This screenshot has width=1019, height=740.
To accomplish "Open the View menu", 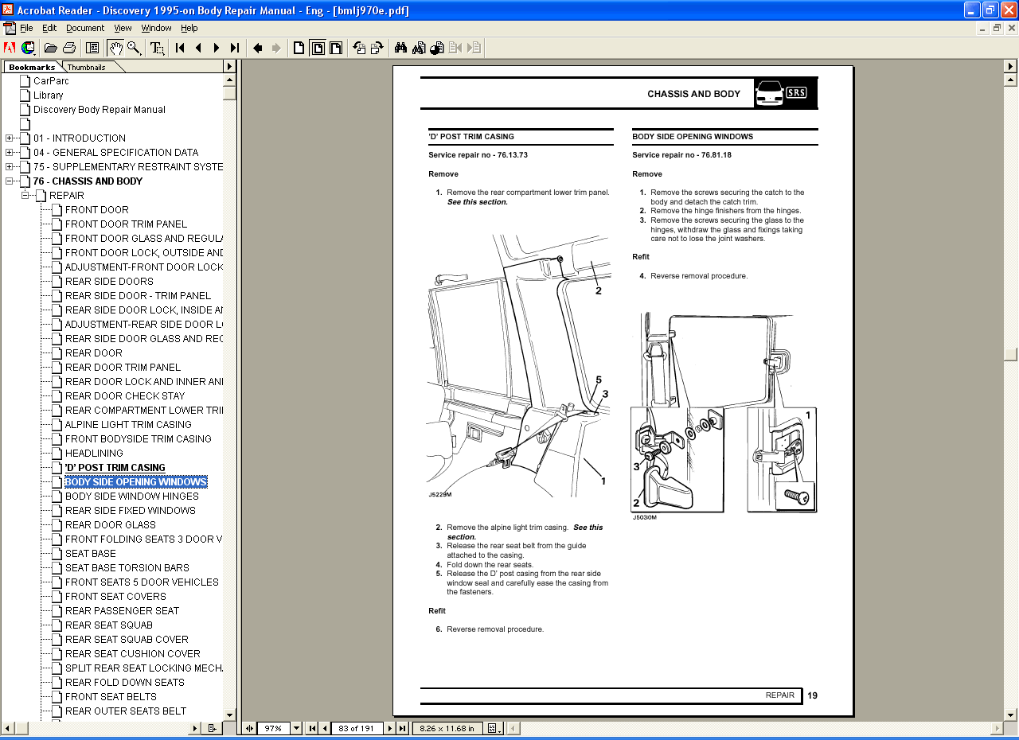I will coord(123,28).
